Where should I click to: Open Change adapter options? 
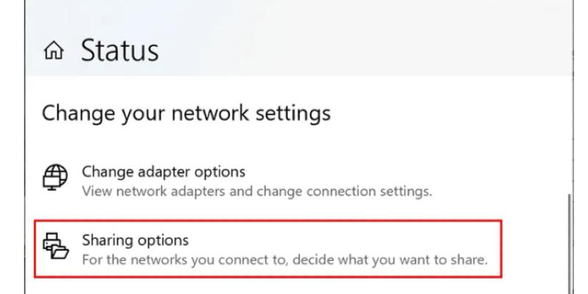[164, 172]
